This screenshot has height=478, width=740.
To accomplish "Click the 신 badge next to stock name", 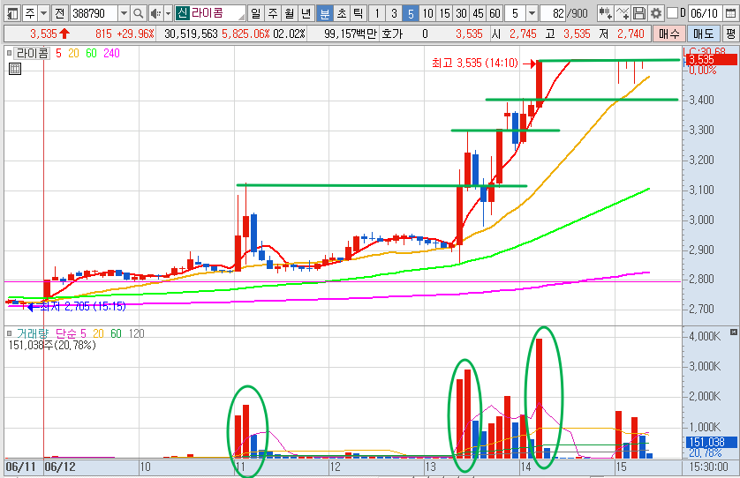I will [x=182, y=13].
